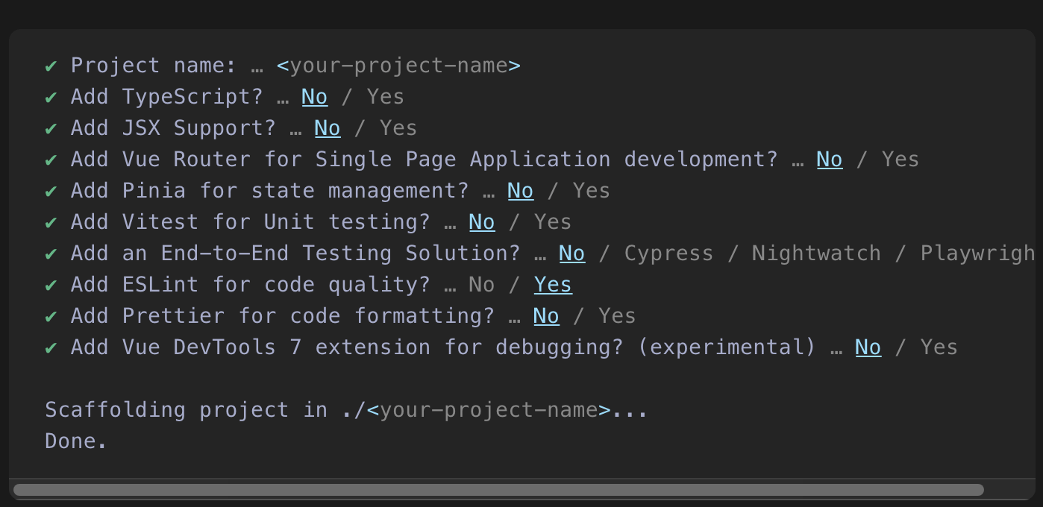
Task: Click the "Add Vitest for Unit testing?" text
Action: [251, 222]
